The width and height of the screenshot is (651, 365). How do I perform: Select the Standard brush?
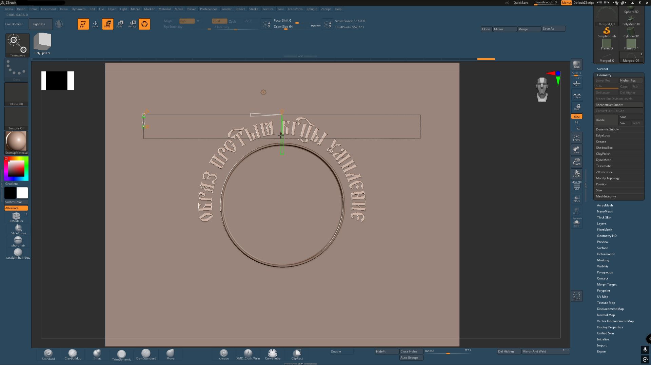point(48,355)
